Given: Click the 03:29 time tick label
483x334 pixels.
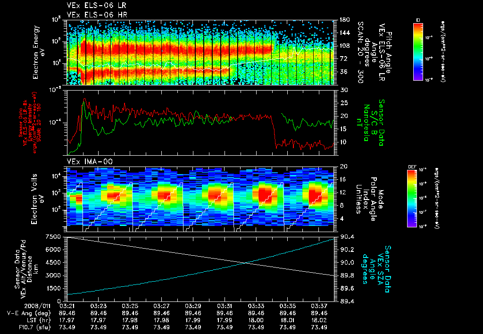Looking at the screenshot, I should pos(193,306).
